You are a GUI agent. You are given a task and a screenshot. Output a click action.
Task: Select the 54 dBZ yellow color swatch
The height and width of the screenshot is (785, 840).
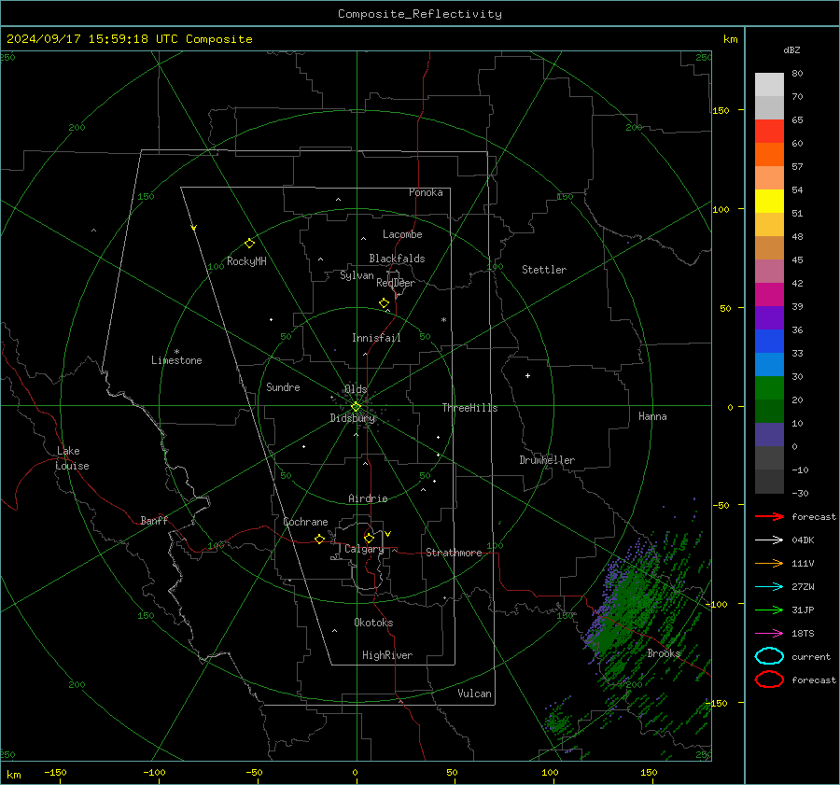click(x=769, y=202)
